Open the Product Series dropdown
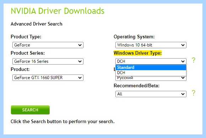 pyautogui.click(x=48, y=61)
